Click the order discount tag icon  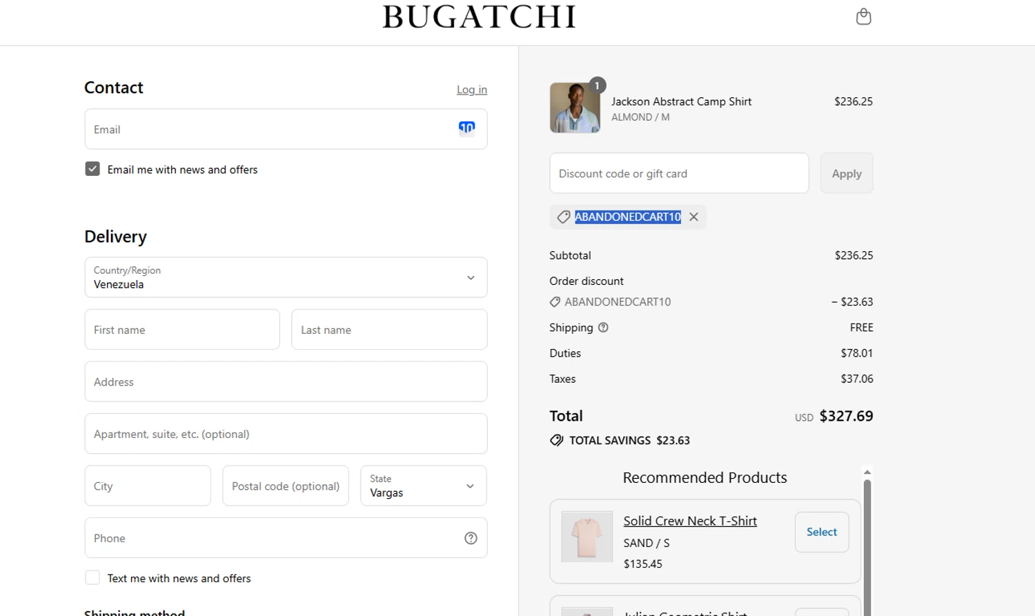click(555, 302)
